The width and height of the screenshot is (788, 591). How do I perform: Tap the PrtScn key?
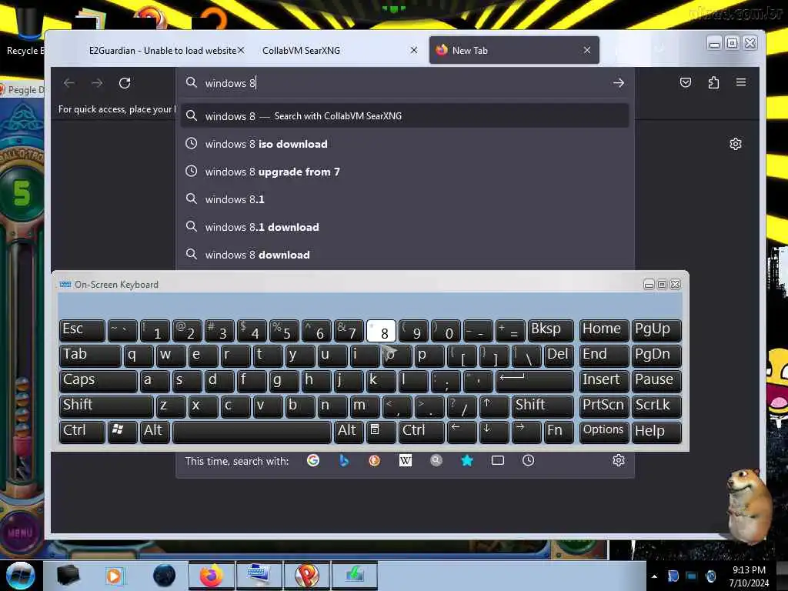pos(603,406)
